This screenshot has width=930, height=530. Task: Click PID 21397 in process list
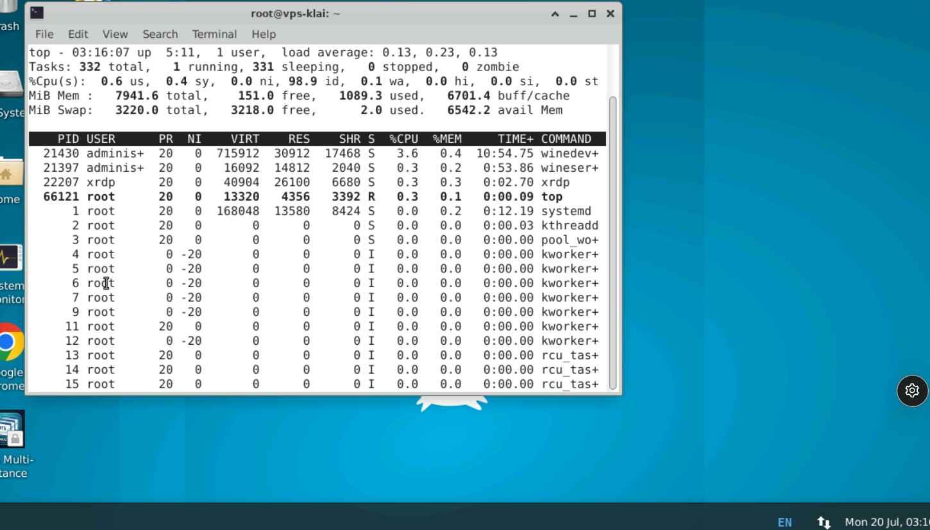pyautogui.click(x=61, y=168)
